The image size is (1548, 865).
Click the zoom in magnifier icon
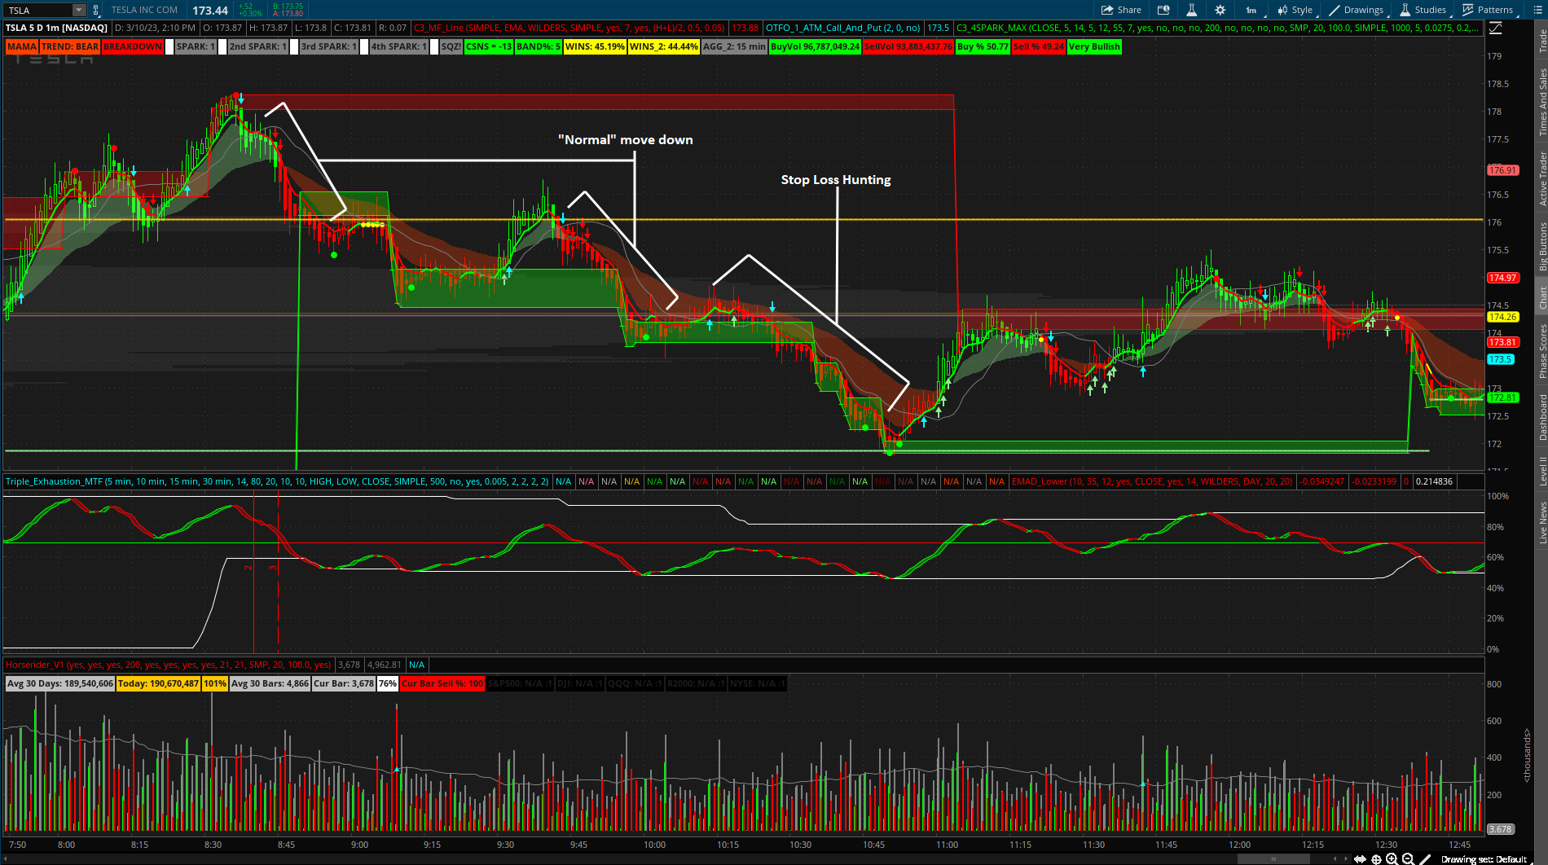point(1392,858)
